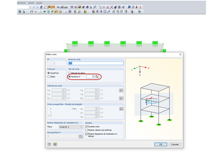Viewport: 223px width, 167px height.
Task: Select projection direction Y radio
Action: pos(48,112)
